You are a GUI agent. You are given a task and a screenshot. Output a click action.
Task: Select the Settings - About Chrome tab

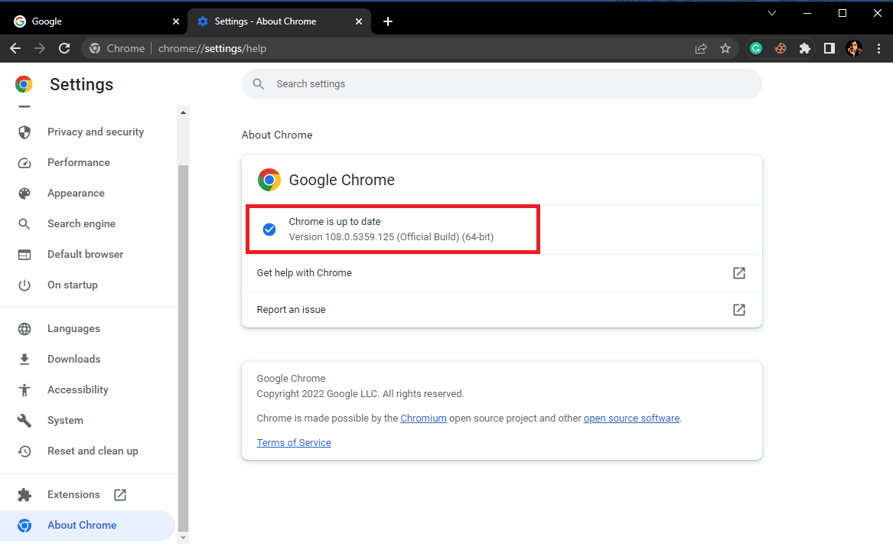(279, 21)
